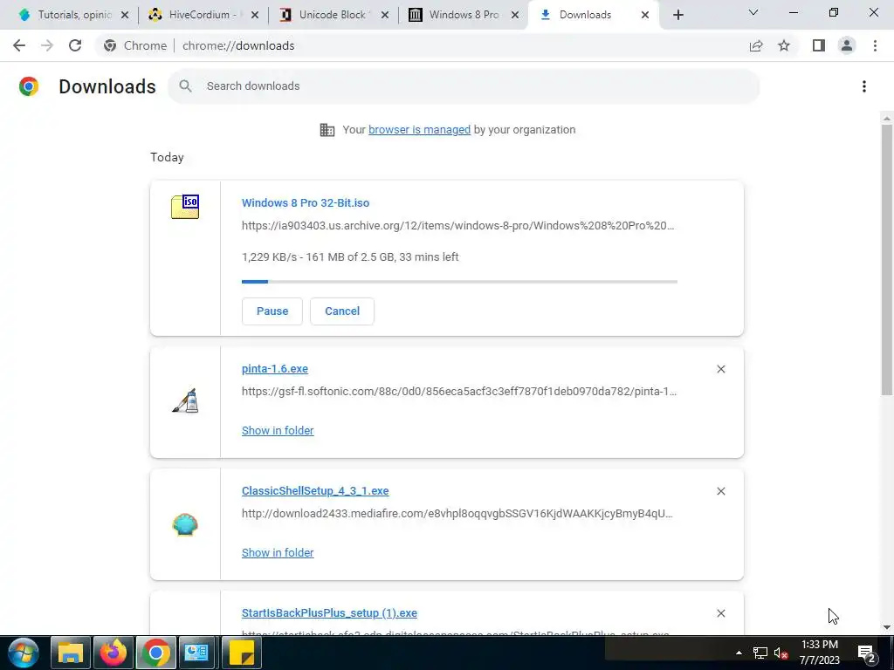Click the download speed status text
Screen dimensions: 894x670
350,257
